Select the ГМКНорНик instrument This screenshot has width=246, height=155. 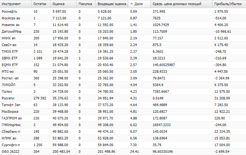click(x=11, y=125)
